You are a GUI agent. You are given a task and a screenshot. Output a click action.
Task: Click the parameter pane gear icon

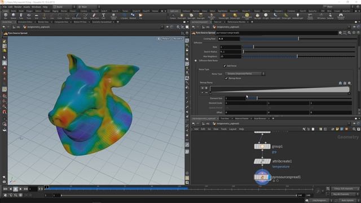pyautogui.click(x=340, y=33)
